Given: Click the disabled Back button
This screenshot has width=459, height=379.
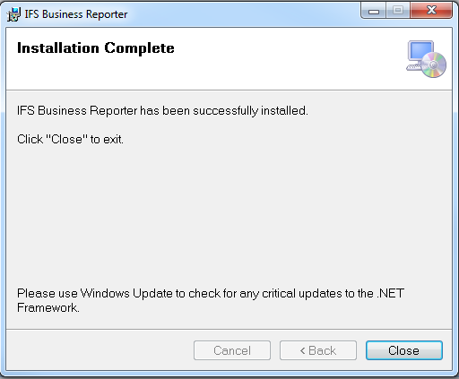Looking at the screenshot, I should (318, 350).
